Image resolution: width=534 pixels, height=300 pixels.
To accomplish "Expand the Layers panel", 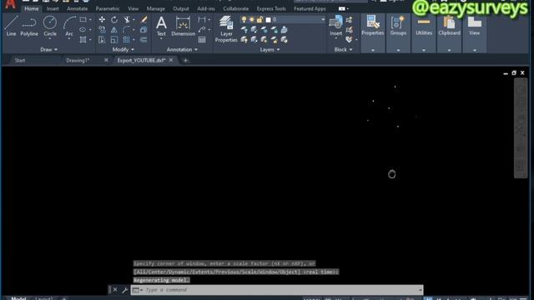I will tap(270, 50).
